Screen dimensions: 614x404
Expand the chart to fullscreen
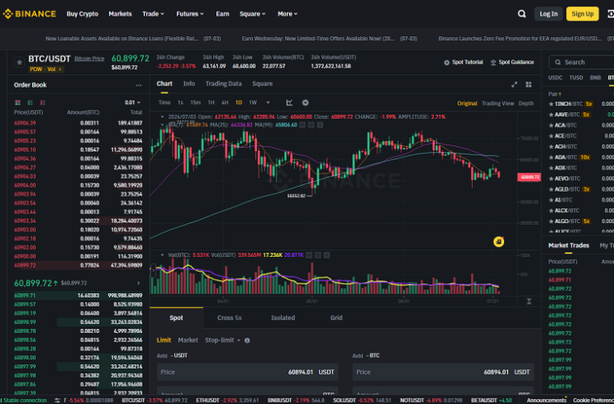tap(515, 84)
